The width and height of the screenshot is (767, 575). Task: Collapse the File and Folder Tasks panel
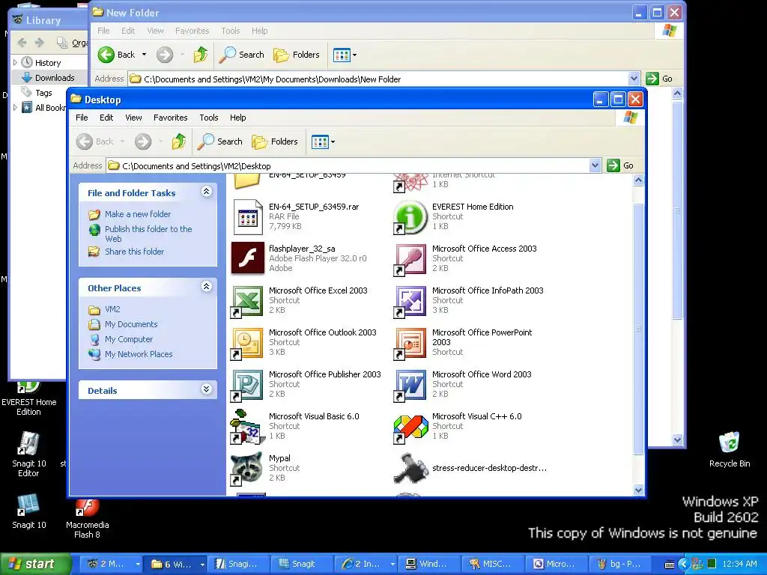click(207, 192)
